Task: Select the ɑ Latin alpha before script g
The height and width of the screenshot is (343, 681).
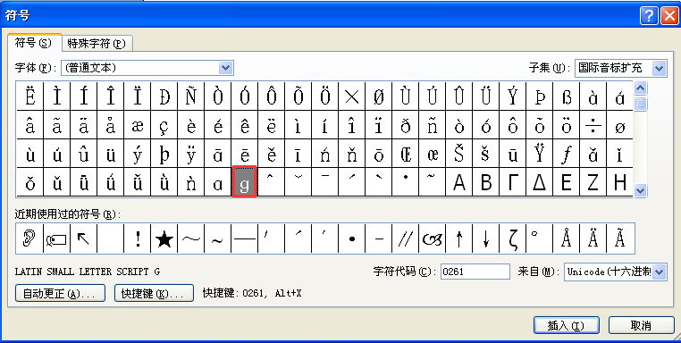Action: pos(217,182)
